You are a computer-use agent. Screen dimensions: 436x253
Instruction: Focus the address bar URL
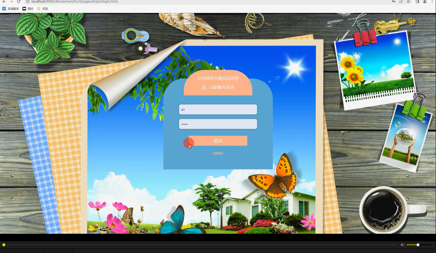tap(74, 1)
